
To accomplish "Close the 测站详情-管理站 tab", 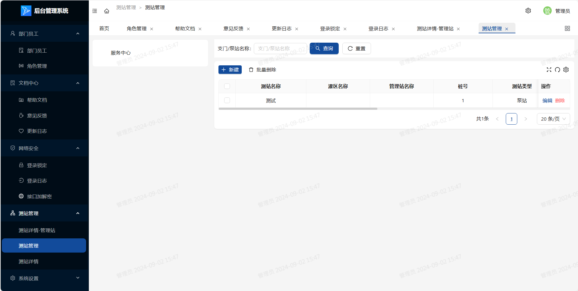I will tap(458, 29).
